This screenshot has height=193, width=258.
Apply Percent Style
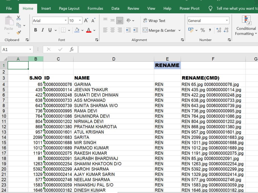tap(203, 30)
